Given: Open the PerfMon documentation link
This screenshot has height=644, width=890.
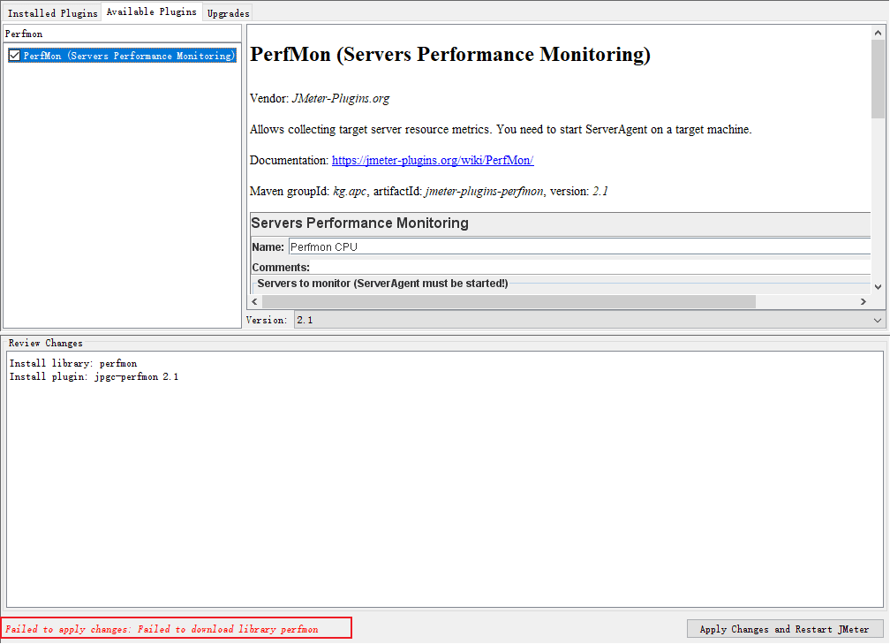Looking at the screenshot, I should click(x=433, y=160).
